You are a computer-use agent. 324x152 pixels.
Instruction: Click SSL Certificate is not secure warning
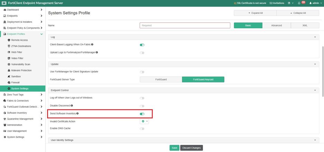point(250,3)
